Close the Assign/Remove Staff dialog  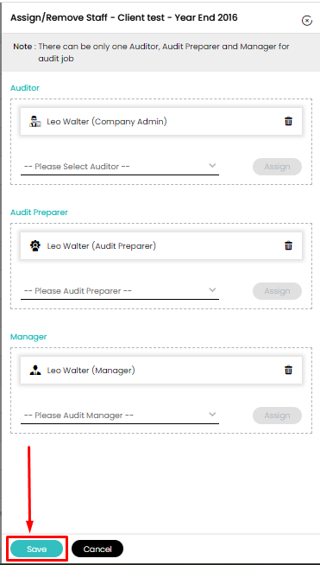pyautogui.click(x=306, y=21)
